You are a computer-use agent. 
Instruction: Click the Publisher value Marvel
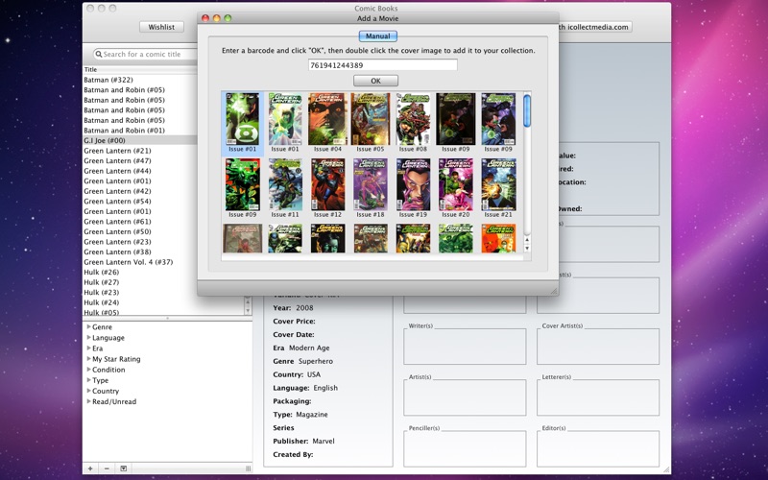point(324,441)
